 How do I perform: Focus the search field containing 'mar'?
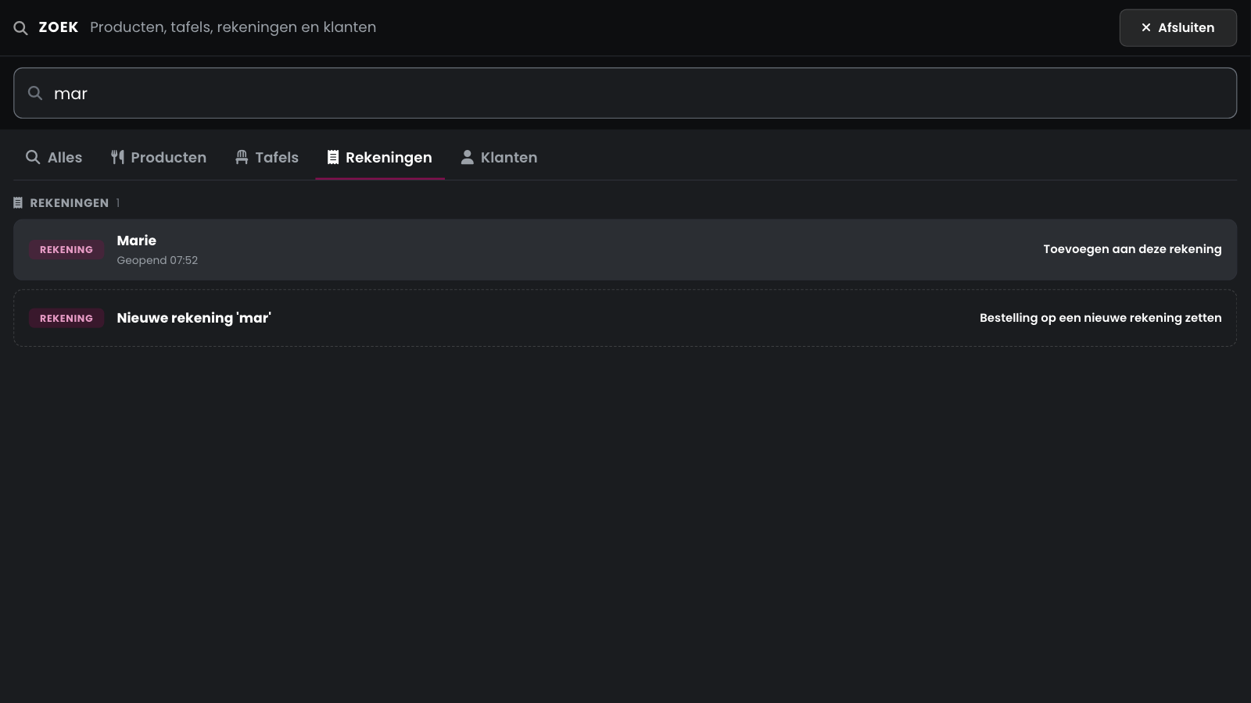click(625, 93)
